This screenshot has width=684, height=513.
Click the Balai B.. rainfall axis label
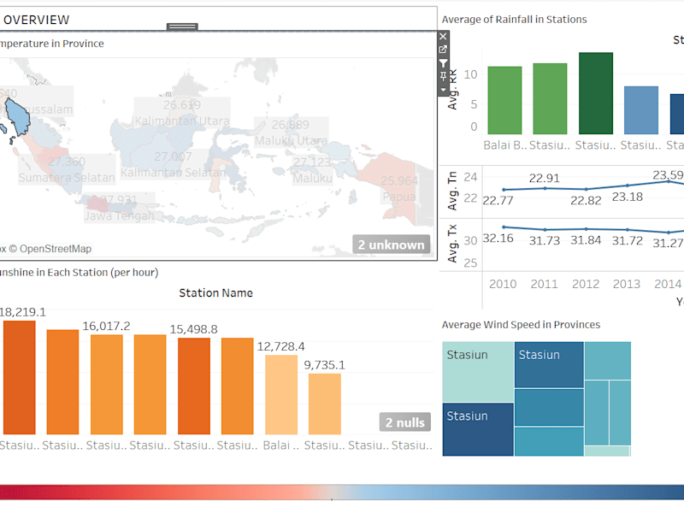pos(505,145)
